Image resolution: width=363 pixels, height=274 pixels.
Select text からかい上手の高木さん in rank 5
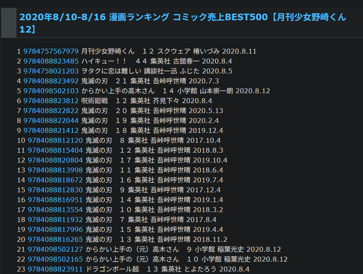118,91
